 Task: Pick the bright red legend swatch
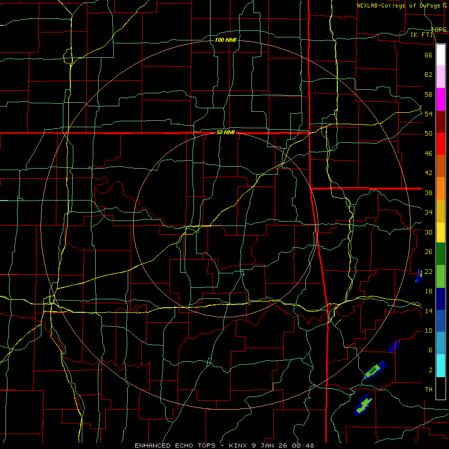coord(441,144)
